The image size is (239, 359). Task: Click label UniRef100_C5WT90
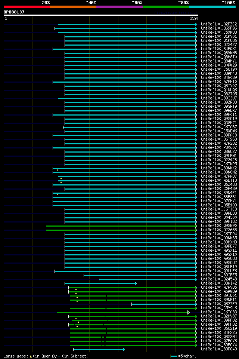219,70
